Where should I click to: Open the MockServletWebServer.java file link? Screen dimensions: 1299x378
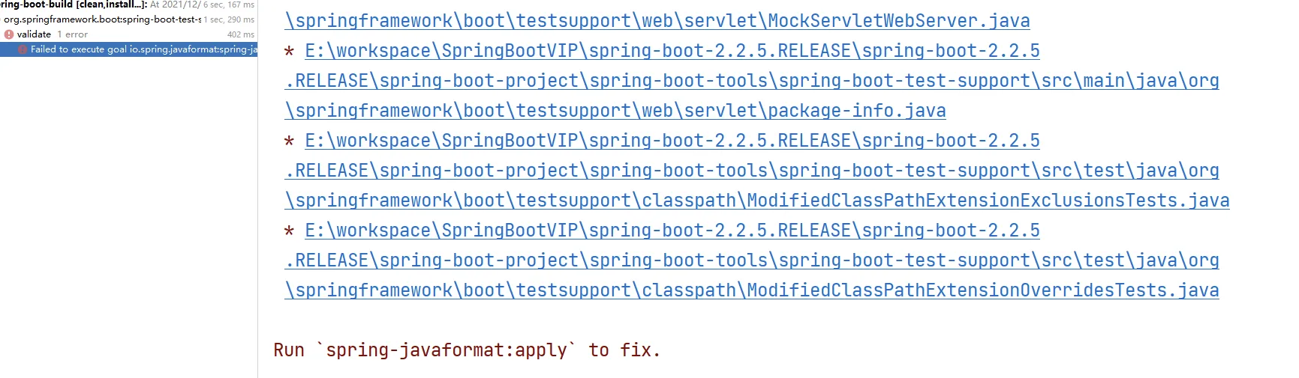[657, 21]
